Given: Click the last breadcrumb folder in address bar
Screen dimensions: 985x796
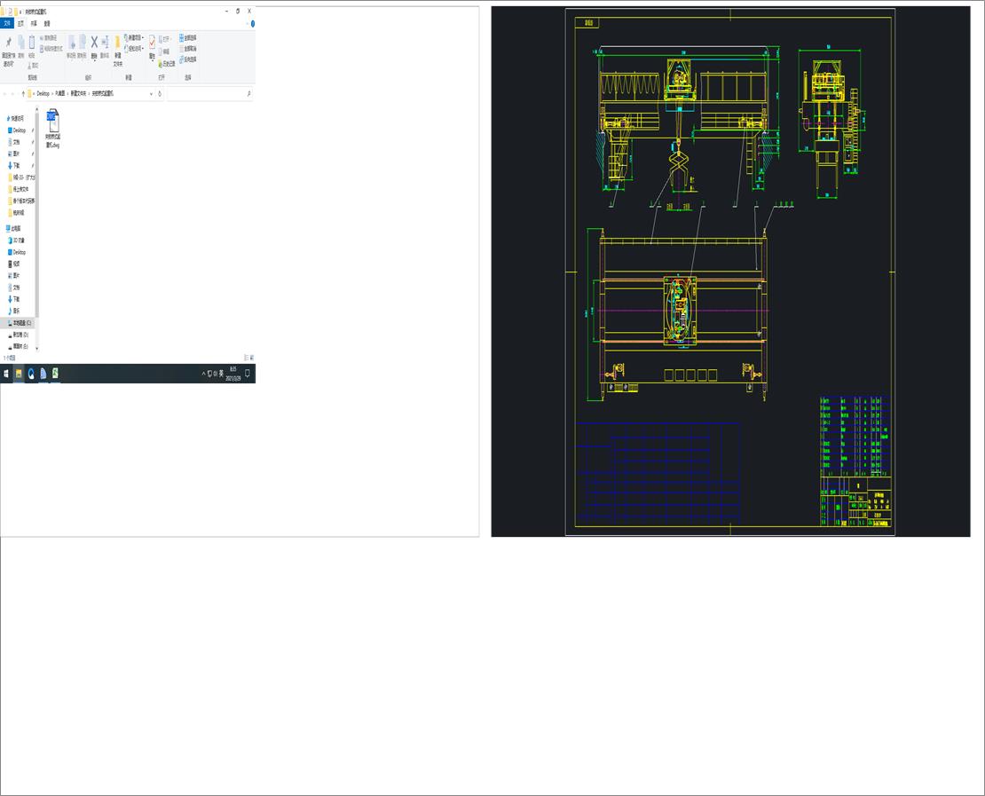Looking at the screenshot, I should (x=103, y=93).
